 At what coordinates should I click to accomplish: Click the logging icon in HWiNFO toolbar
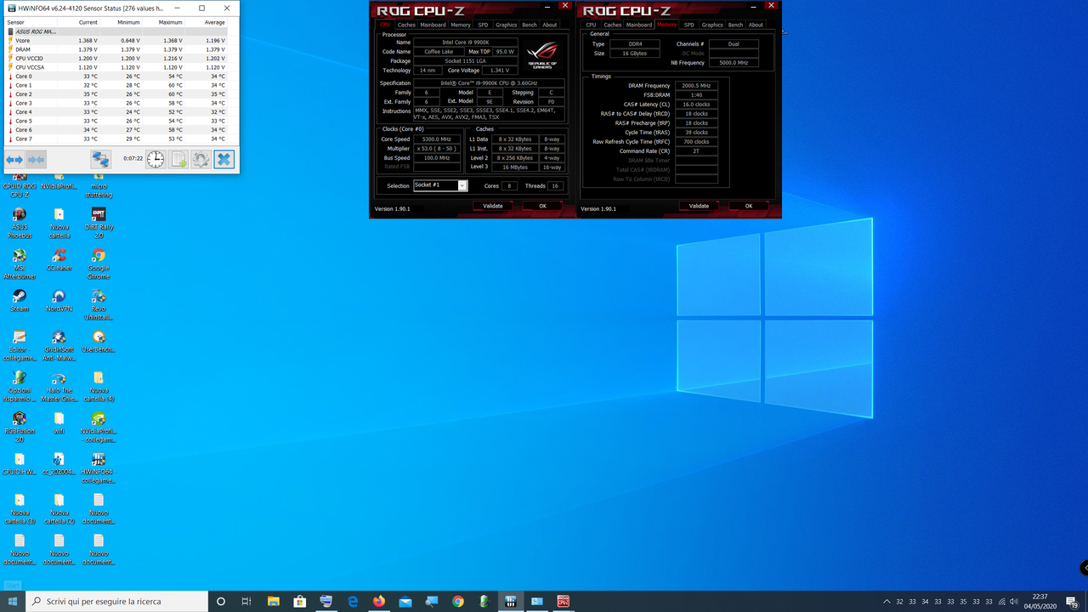pyautogui.click(x=179, y=160)
